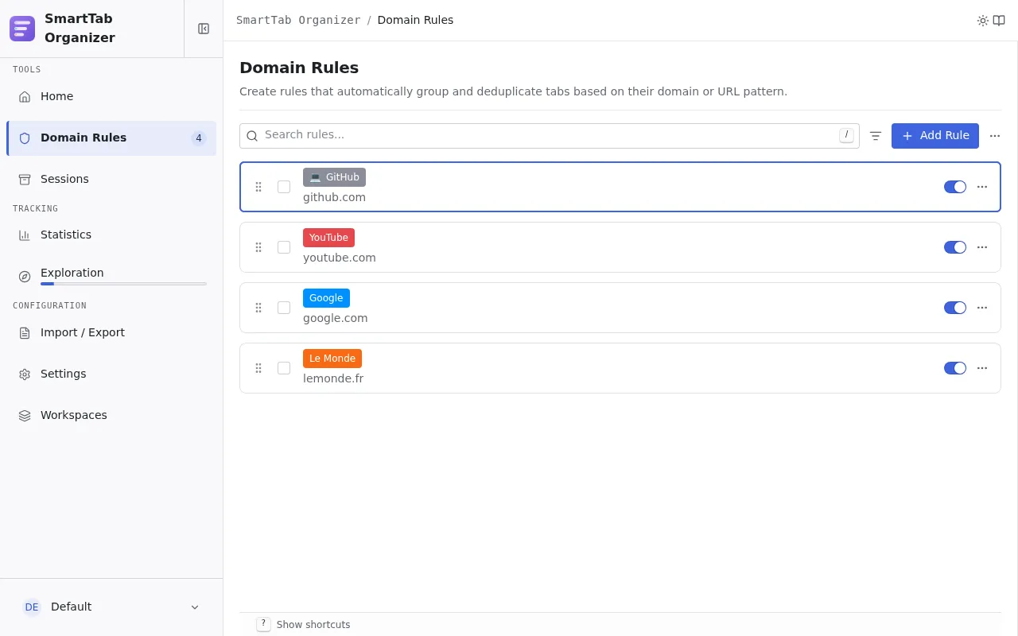This screenshot has height=636, width=1018.
Task: Collapse the sidebar panel
Action: (x=204, y=29)
